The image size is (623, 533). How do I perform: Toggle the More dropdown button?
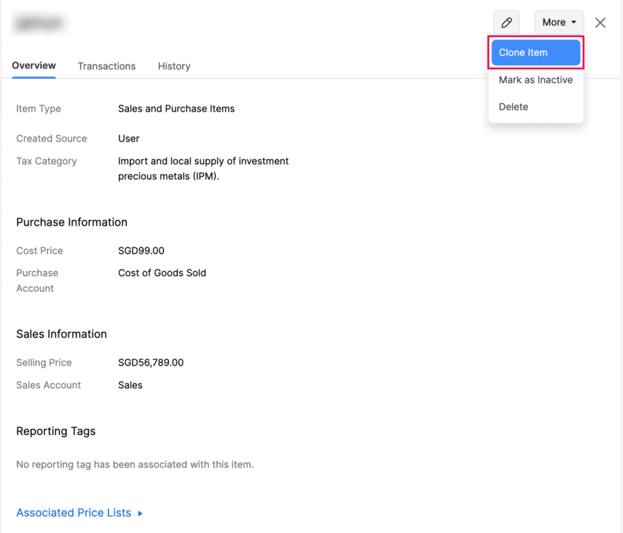(559, 23)
